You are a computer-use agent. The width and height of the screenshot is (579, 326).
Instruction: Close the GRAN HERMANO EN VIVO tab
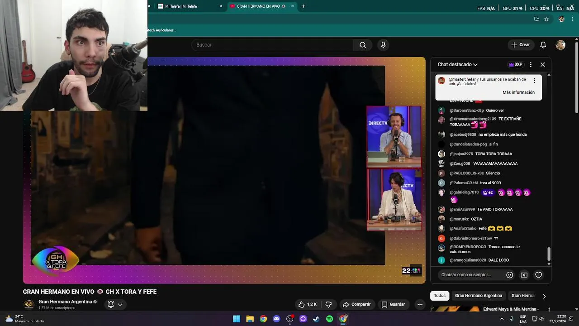292,6
